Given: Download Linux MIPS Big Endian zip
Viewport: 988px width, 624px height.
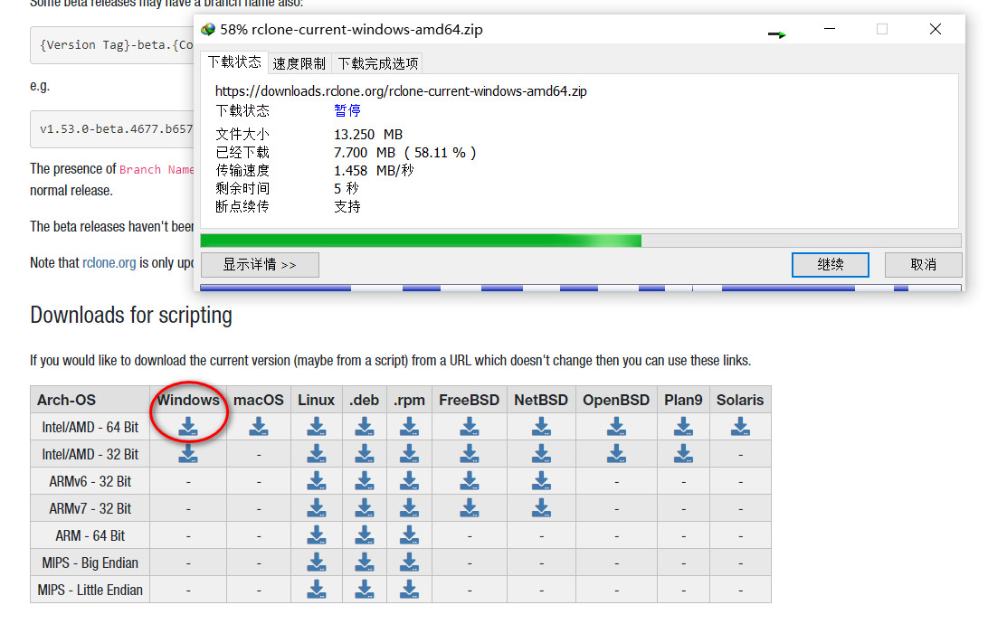Looking at the screenshot, I should coord(317,563).
